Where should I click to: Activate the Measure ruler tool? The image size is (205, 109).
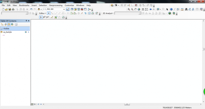(x=182, y=9)
